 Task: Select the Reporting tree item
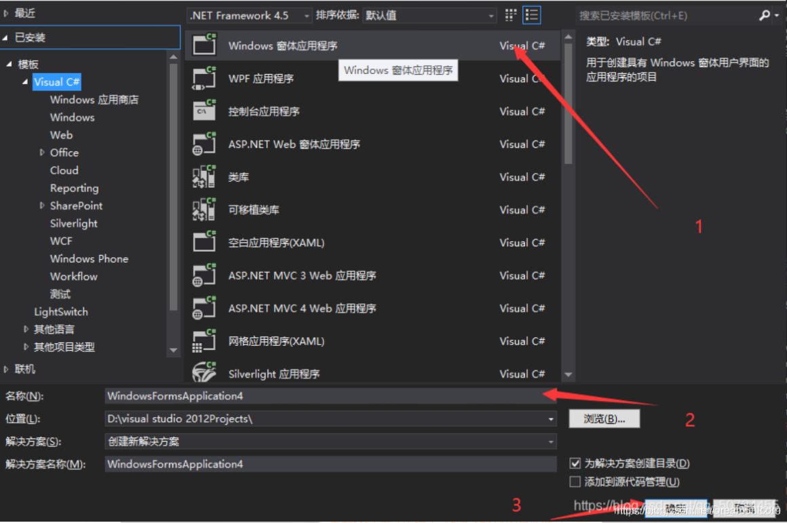click(74, 188)
